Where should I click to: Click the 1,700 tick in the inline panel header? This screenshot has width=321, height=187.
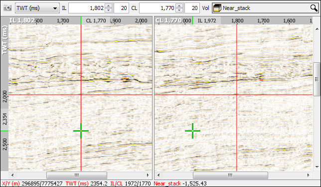click(63, 20)
